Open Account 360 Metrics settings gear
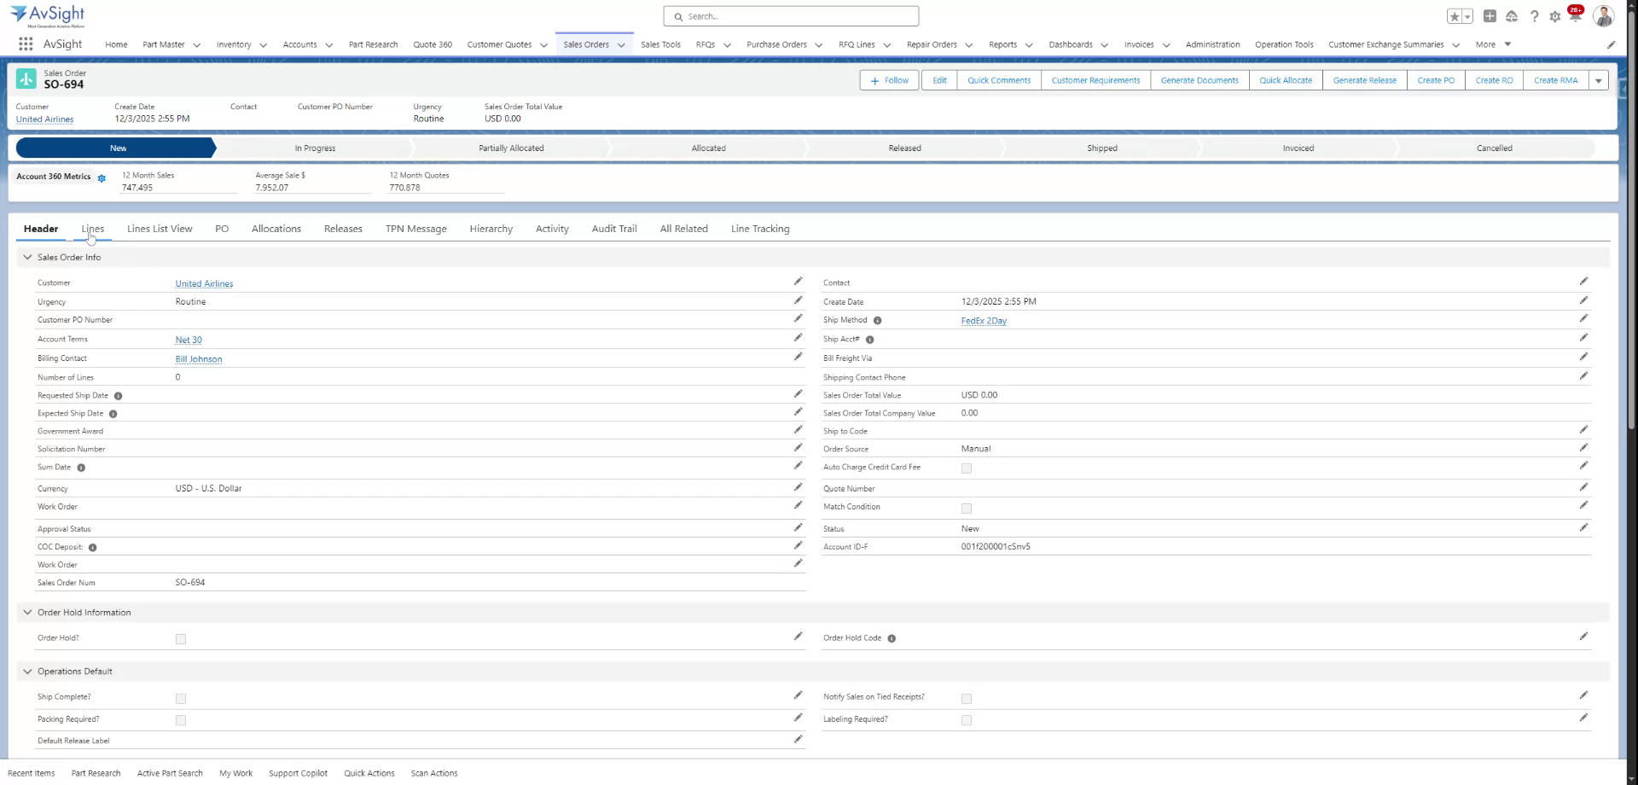 [x=102, y=178]
